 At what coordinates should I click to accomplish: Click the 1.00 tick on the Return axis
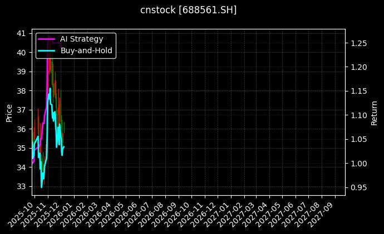pyautogui.click(x=358, y=164)
